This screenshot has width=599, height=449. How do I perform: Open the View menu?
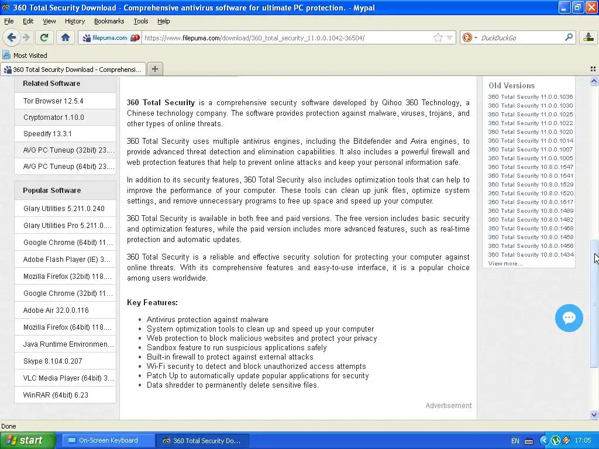coord(49,21)
